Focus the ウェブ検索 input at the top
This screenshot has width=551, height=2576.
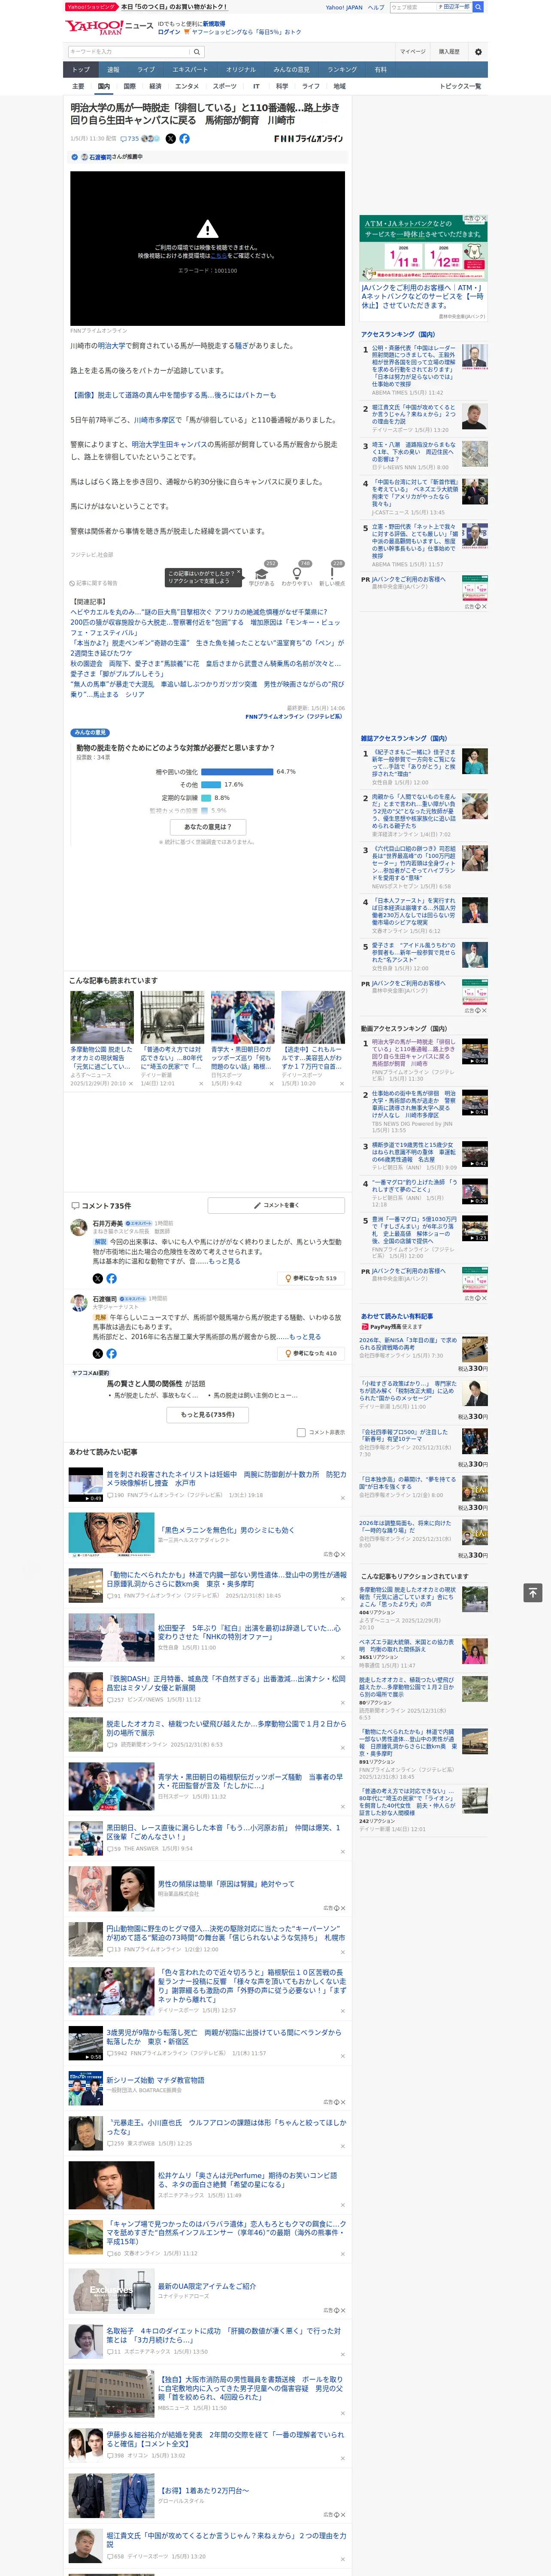[x=413, y=7]
